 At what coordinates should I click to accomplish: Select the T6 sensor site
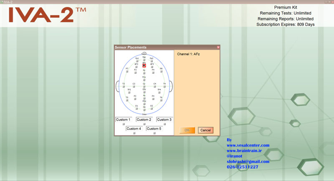161,101
